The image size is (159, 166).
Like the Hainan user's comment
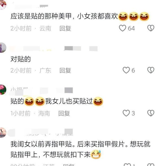pos(126,113)
